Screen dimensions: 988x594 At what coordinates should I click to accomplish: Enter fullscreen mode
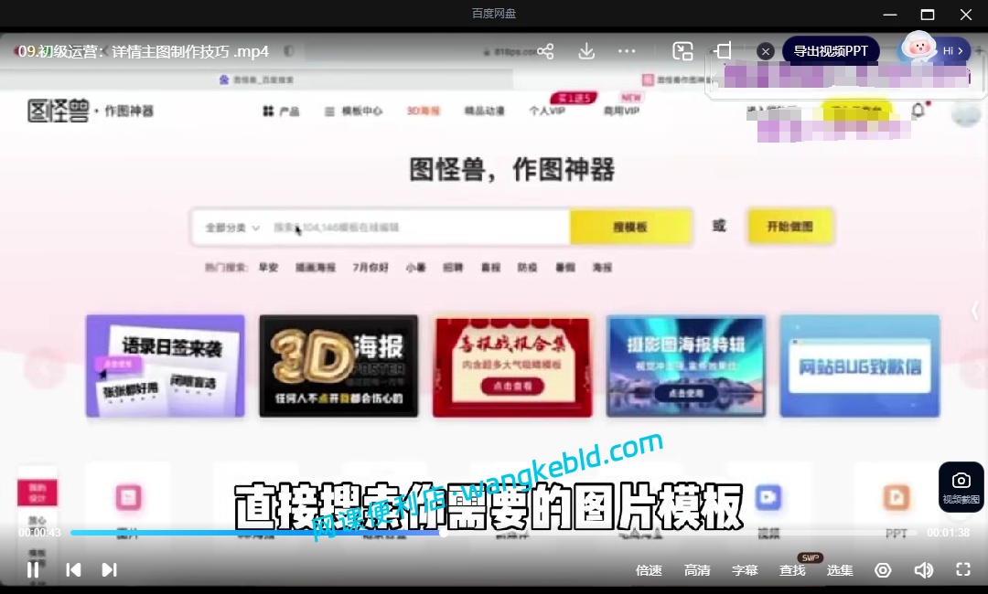(963, 569)
